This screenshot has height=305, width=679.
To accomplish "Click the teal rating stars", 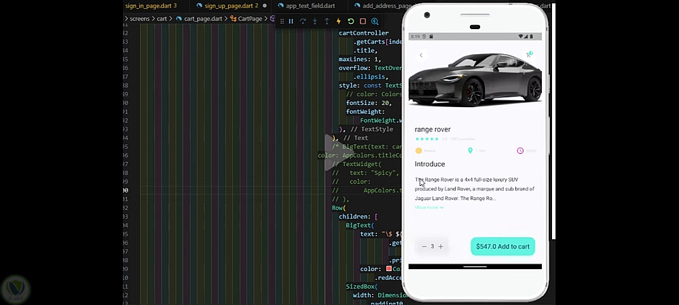I will click(x=427, y=139).
